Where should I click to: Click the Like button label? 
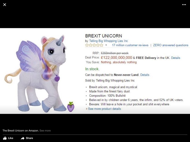click(x=10, y=138)
